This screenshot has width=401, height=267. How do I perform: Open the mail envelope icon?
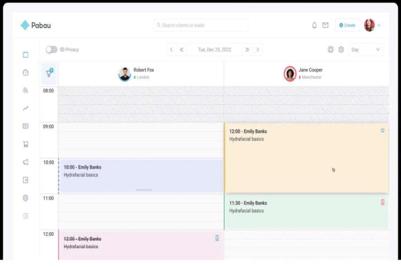325,25
